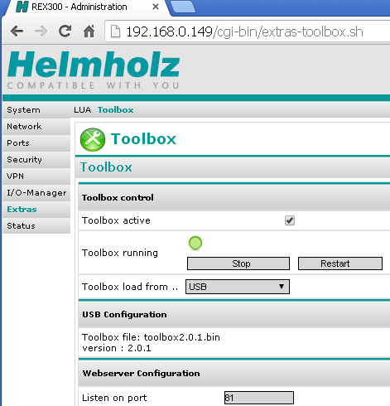390x406 pixels.
Task: Click the URL address bar
Action: pos(248,31)
